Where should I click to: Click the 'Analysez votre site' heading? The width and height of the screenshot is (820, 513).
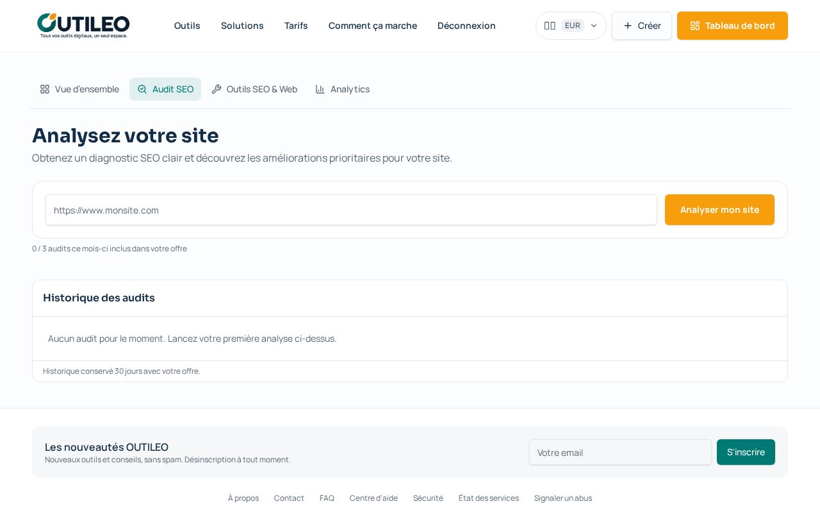126,135
